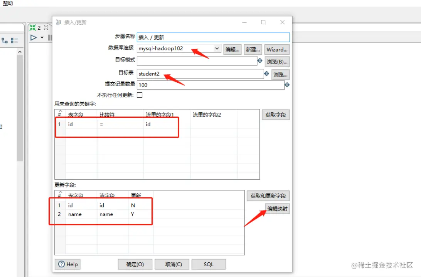Click the 新建... connection button
Image resolution: width=421 pixels, height=277 pixels.
[253, 50]
